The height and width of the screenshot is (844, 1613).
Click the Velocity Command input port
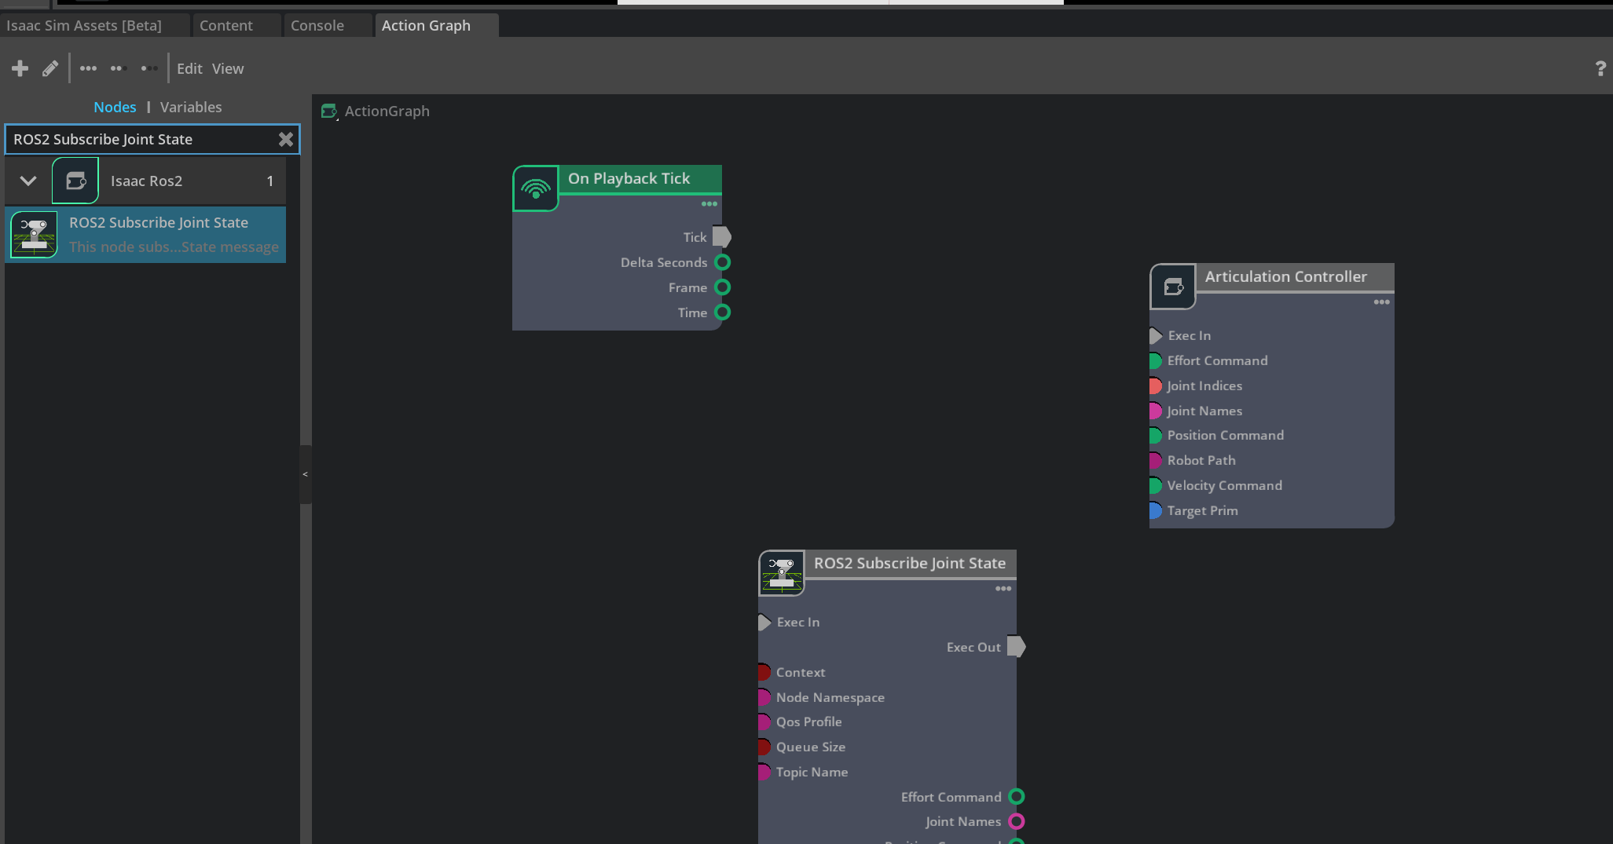1155,485
